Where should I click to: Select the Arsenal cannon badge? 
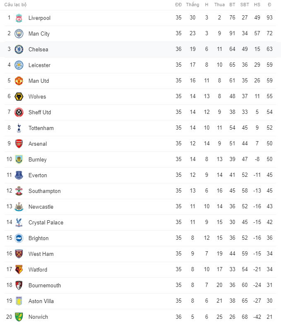[x=19, y=144]
